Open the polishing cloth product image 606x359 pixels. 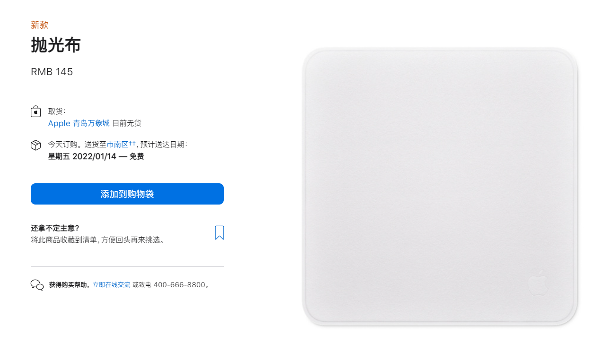click(x=440, y=187)
